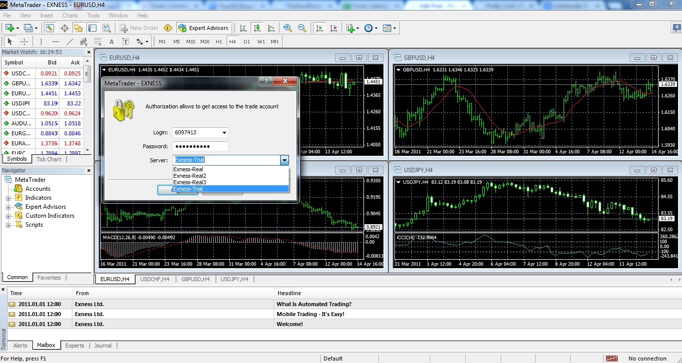
Task: Select the text label tool
Action: pos(125,41)
